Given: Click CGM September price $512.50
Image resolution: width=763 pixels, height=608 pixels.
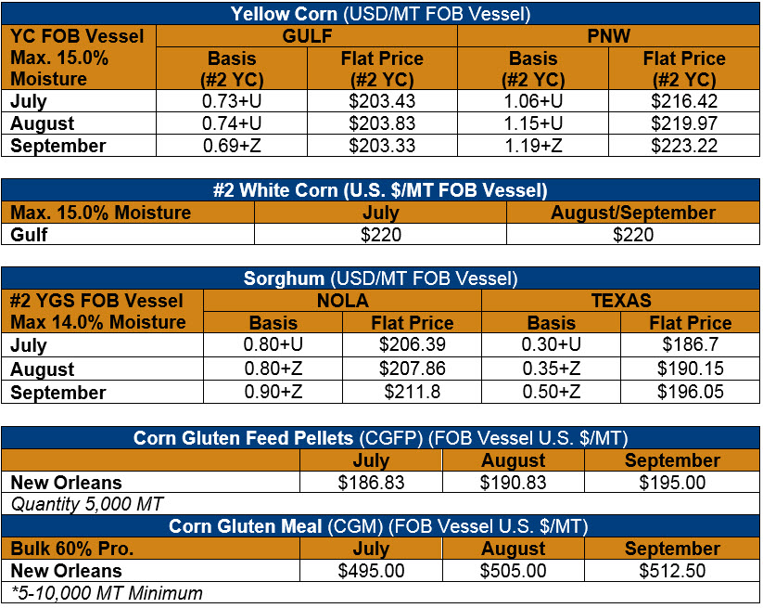Looking at the screenshot, I should [672, 571].
